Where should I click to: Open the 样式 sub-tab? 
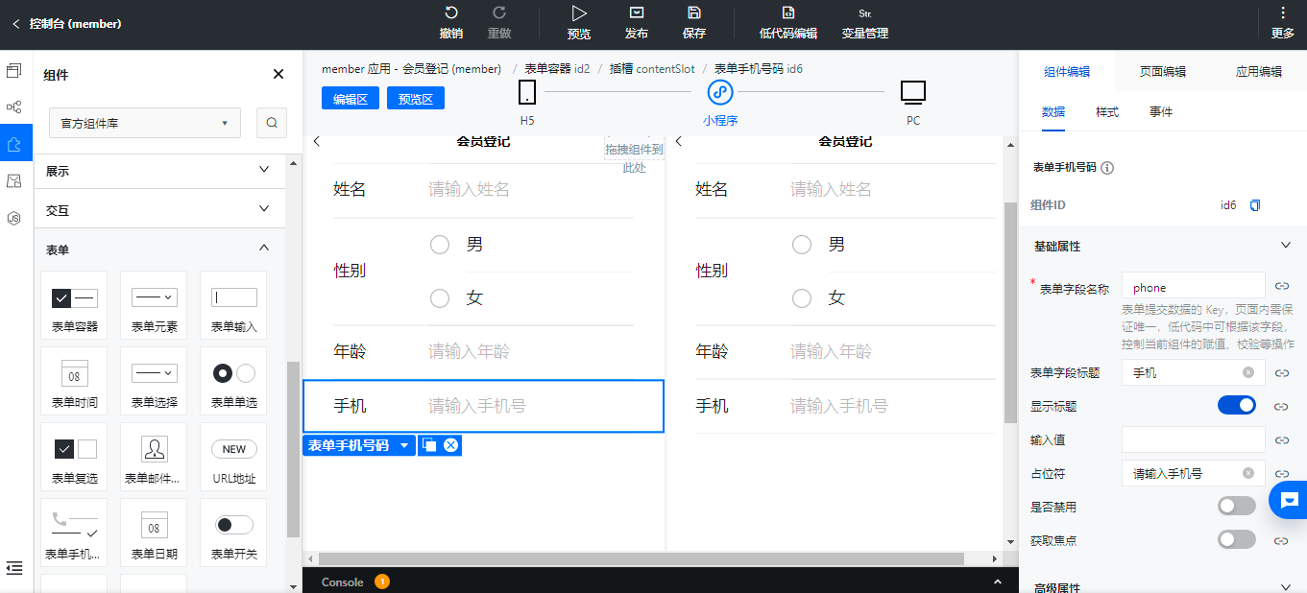[1107, 112]
